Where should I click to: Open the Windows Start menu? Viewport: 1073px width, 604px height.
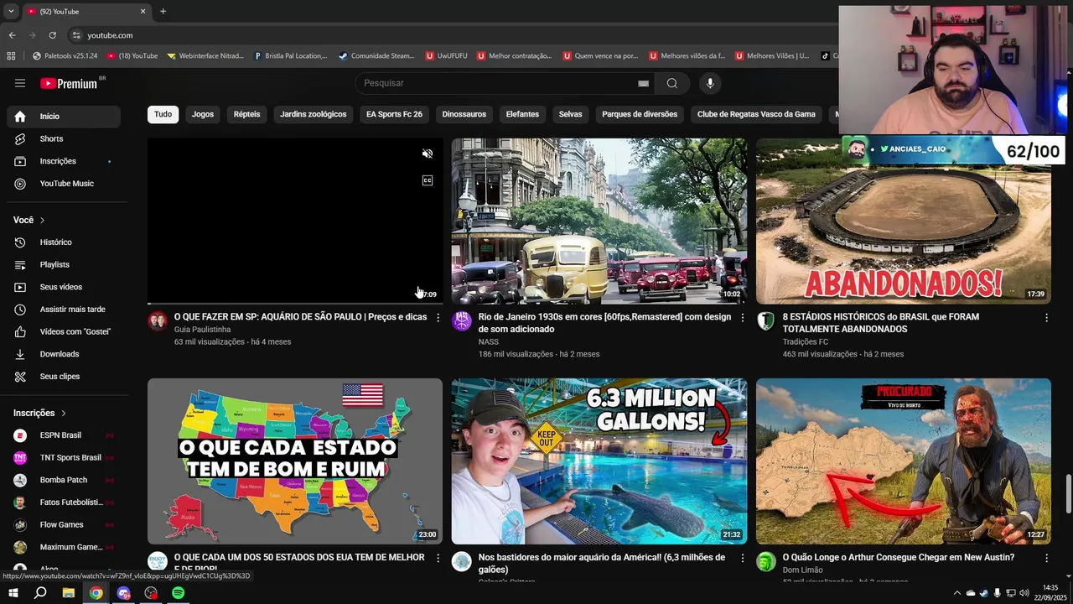(x=13, y=593)
